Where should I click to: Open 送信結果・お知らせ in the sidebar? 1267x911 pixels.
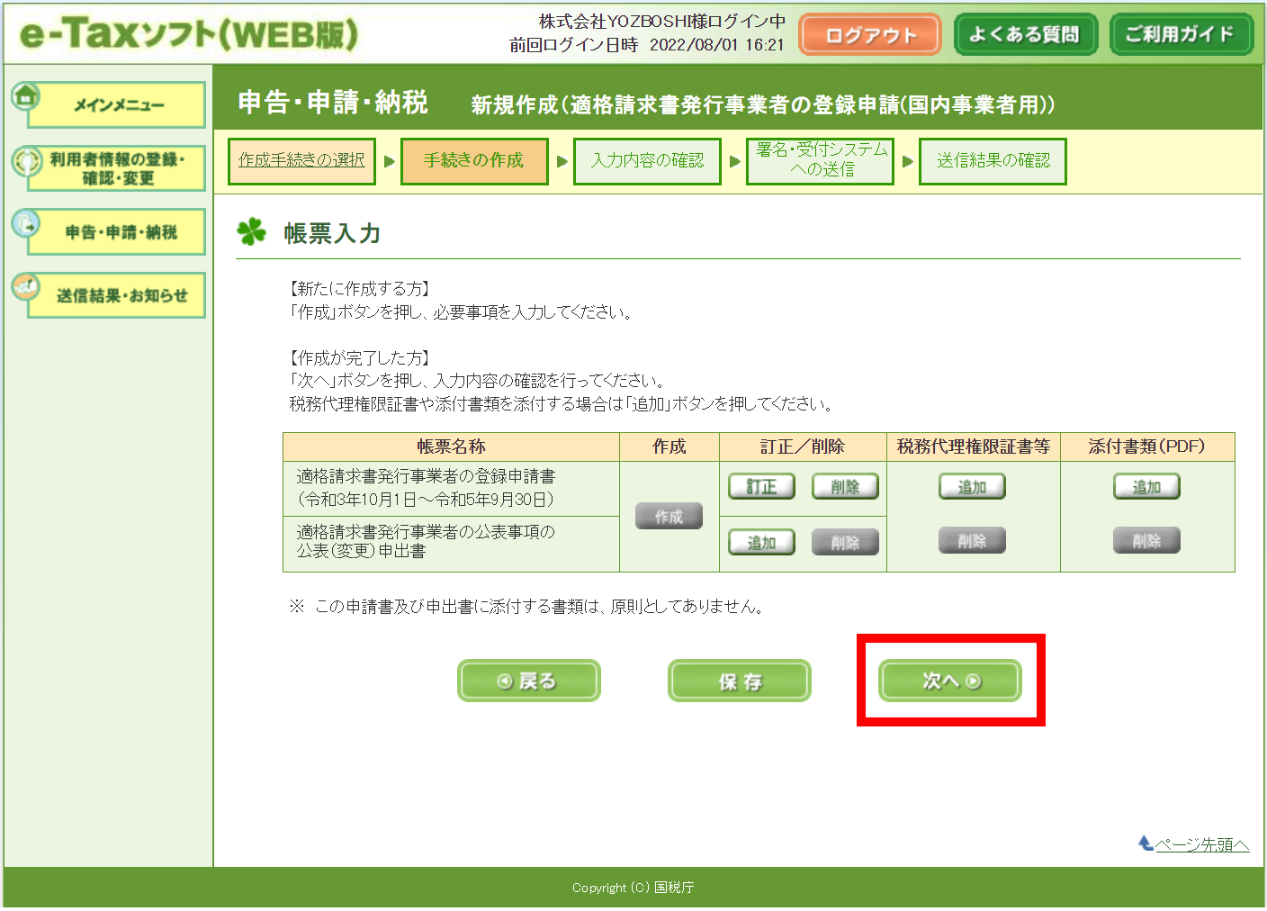[x=117, y=295]
